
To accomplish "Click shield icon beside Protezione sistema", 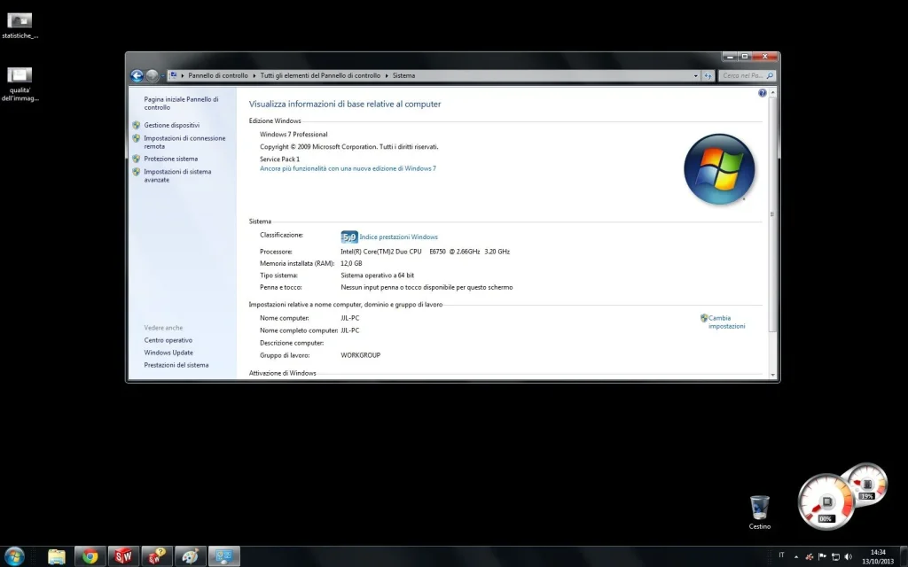I will click(x=136, y=159).
